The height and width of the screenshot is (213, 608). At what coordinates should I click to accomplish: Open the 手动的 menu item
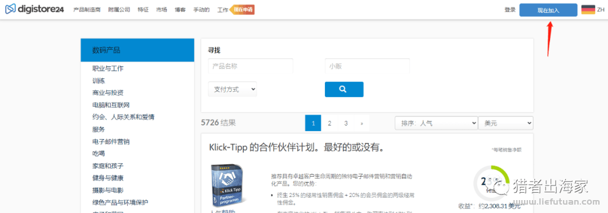[202, 10]
